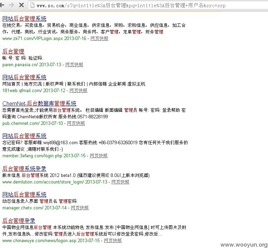Screen dimensions: 268x248
Task: Click the browser back arrow
Action: (2, 5)
